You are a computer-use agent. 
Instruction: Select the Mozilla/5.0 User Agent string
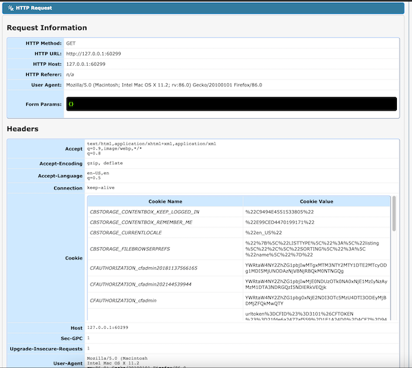click(x=164, y=85)
